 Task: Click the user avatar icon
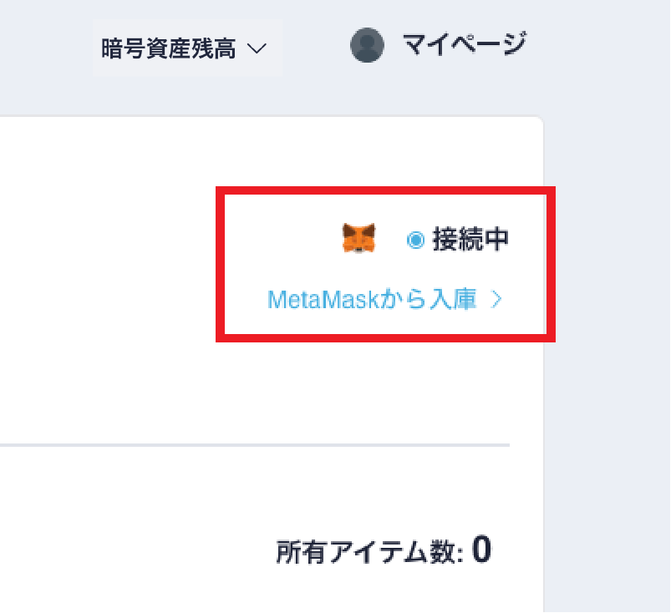tap(367, 45)
